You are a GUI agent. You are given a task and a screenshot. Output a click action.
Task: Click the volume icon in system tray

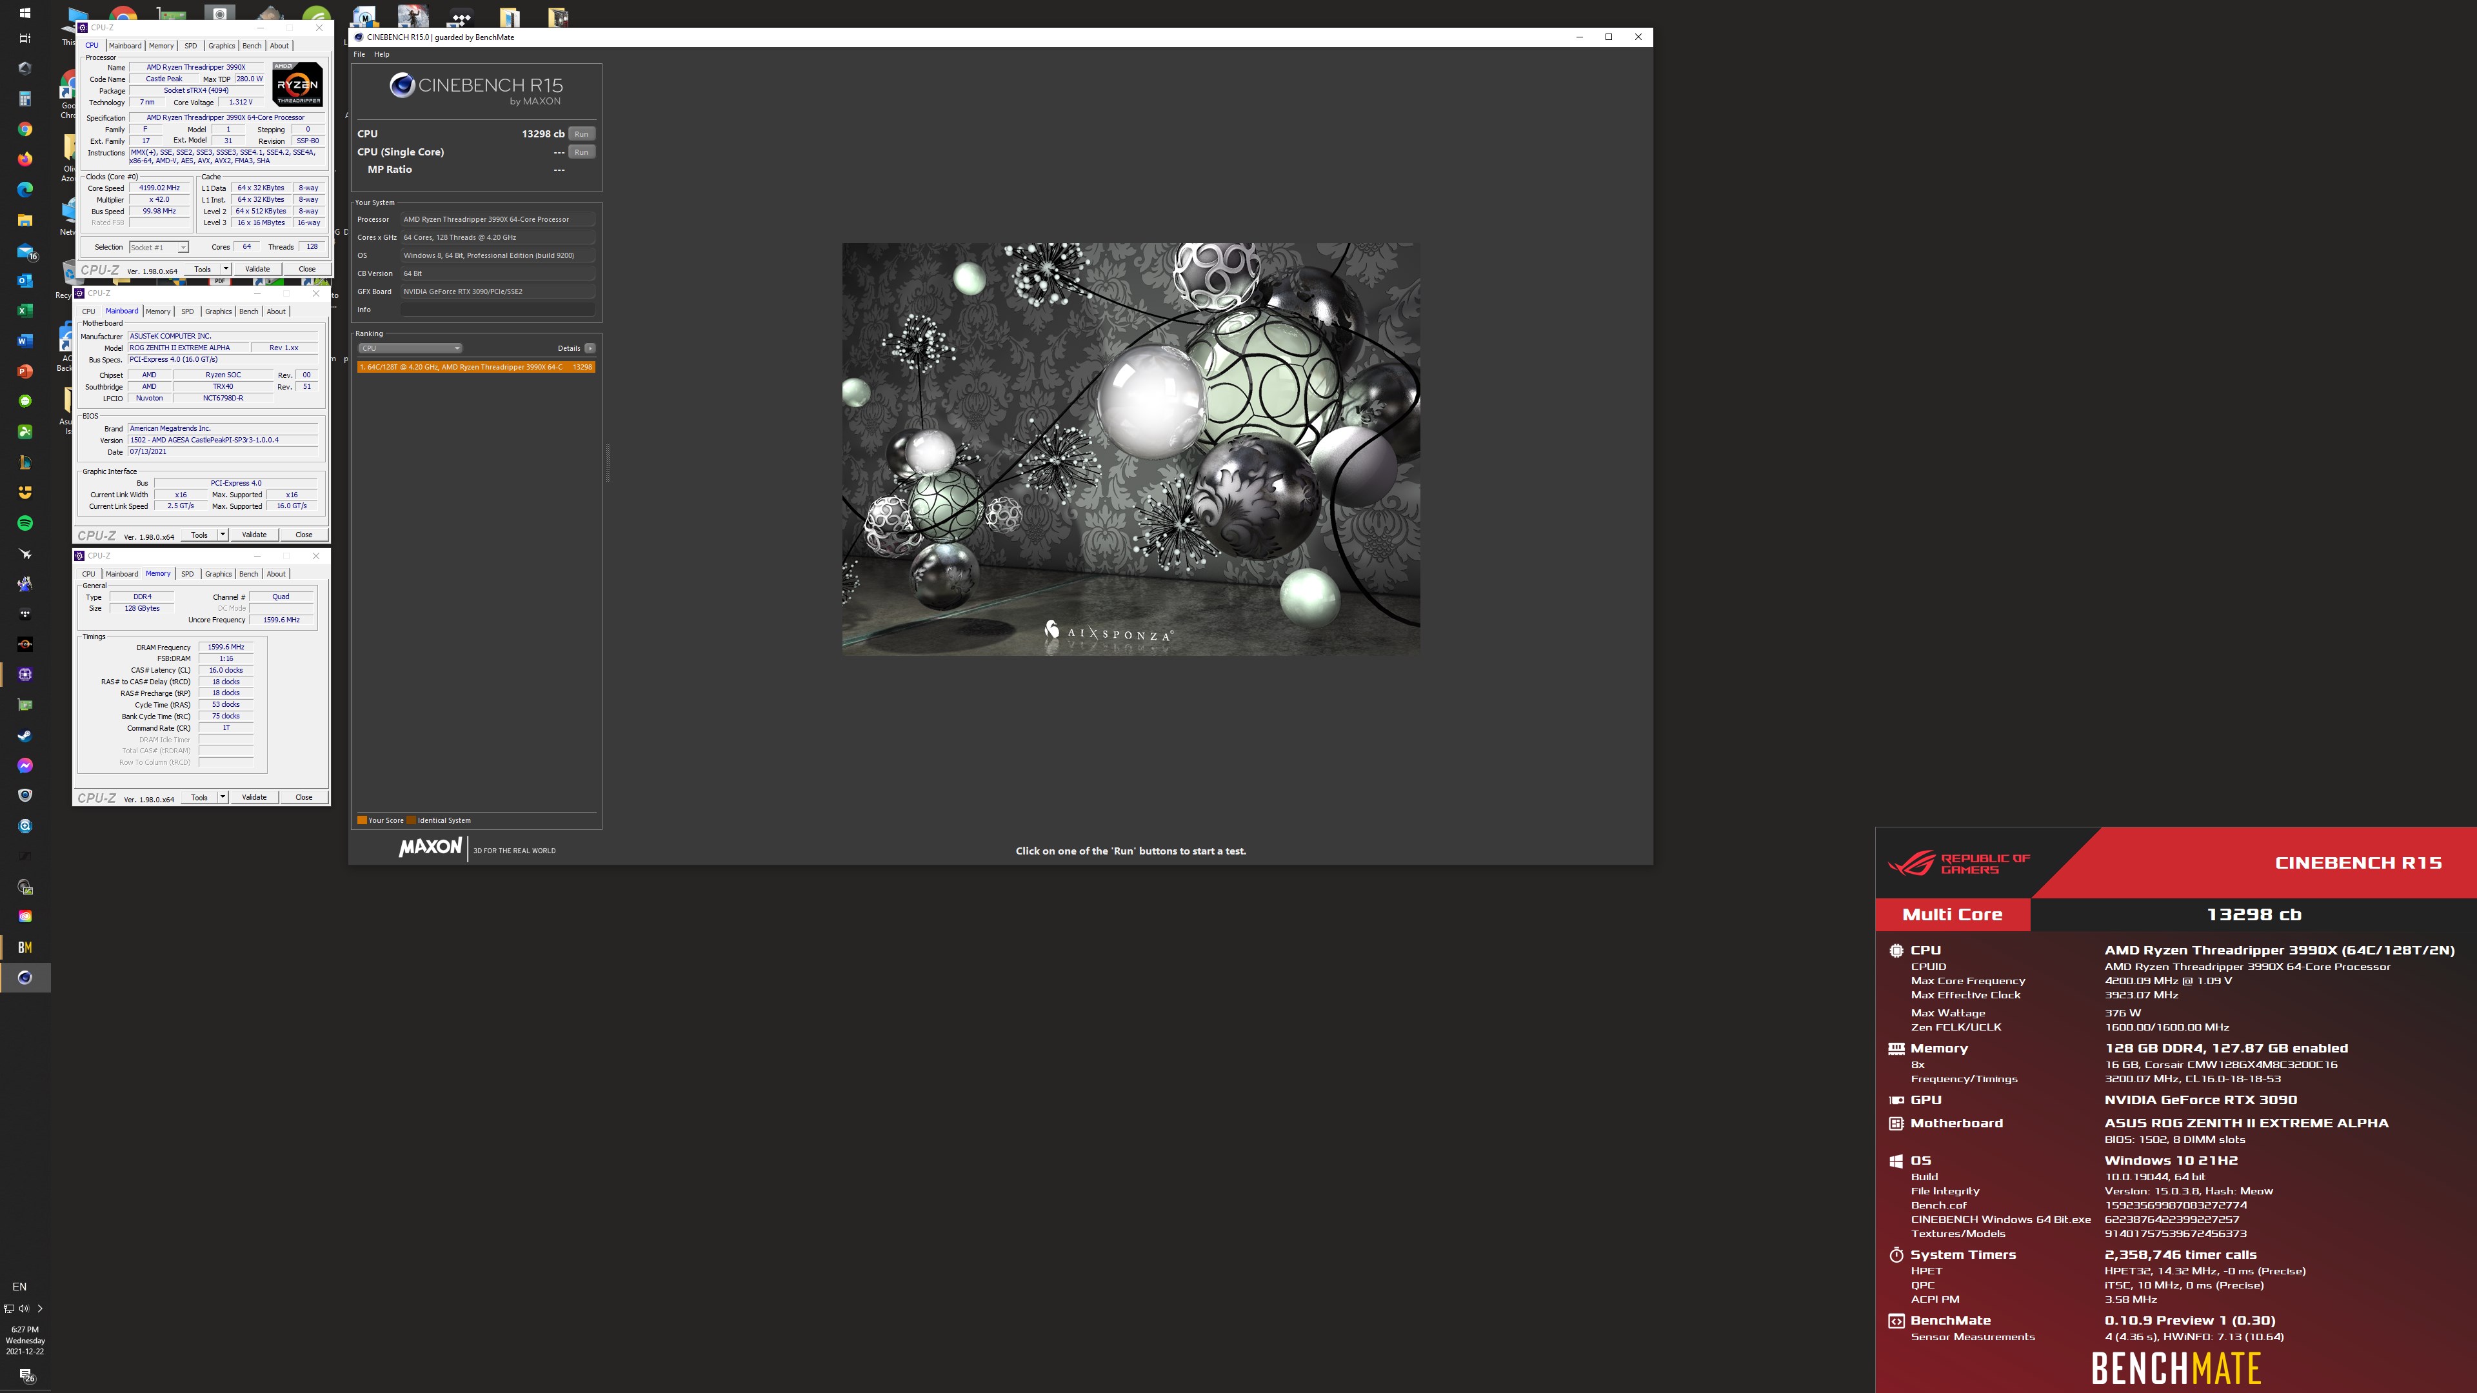click(24, 1309)
